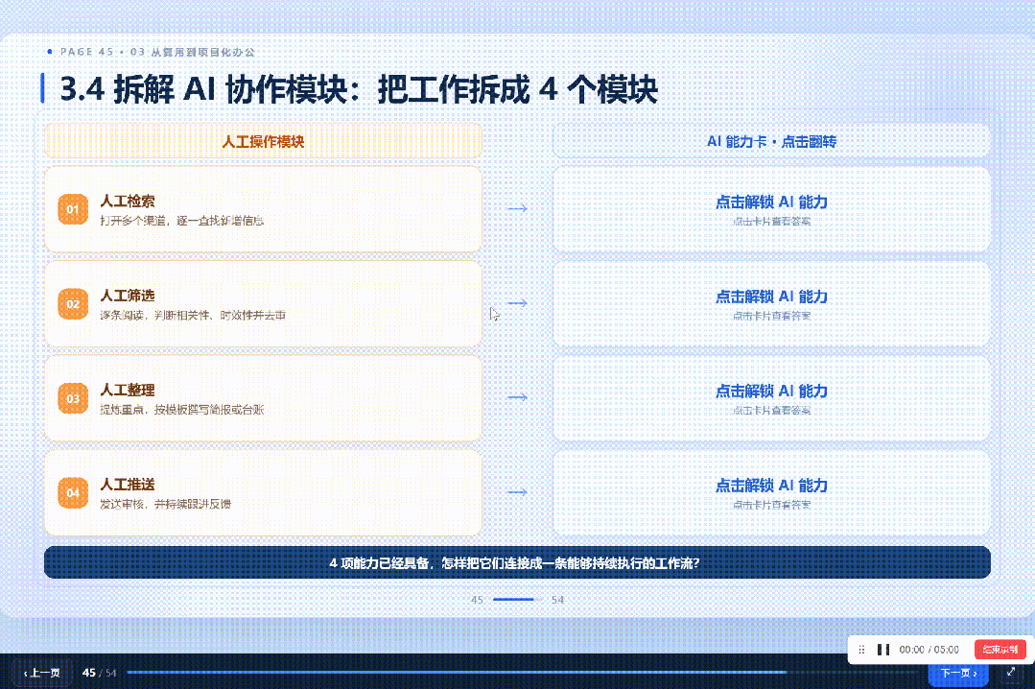Click the text 发送审核，并持续跟进反馈
Image resolution: width=1035 pixels, height=689 pixels.
[x=166, y=504]
